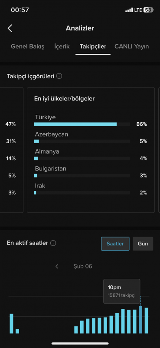Tap the Azerbaycan country row
This screenshot has width=160, height=348.
point(91,138)
